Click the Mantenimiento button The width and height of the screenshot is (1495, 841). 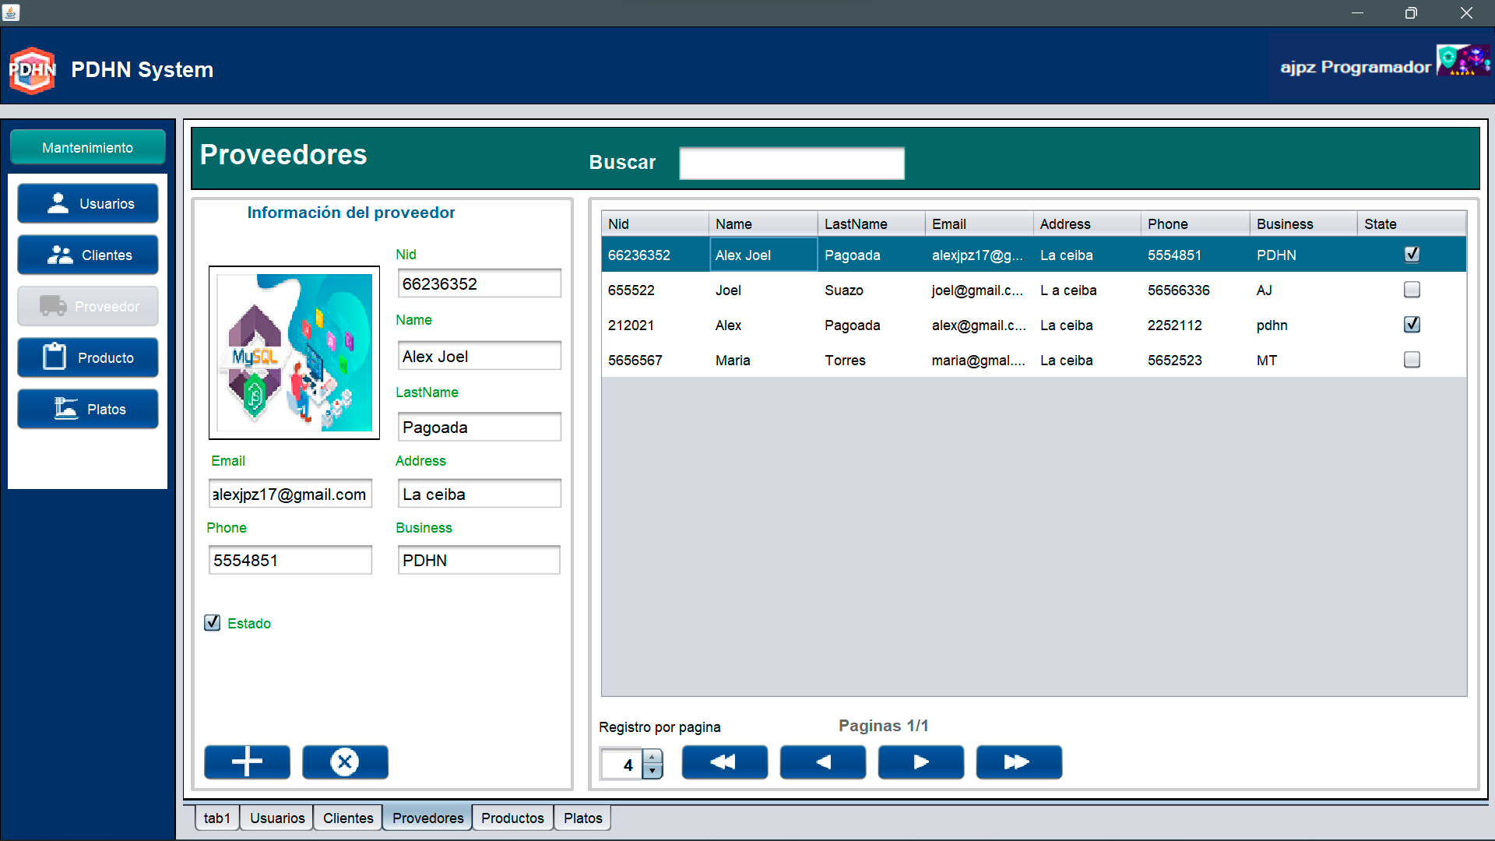pos(88,147)
